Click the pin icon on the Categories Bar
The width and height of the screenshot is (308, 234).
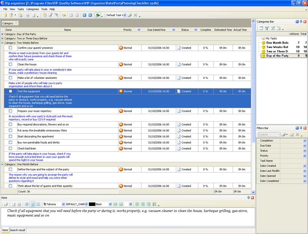tap(301, 21)
